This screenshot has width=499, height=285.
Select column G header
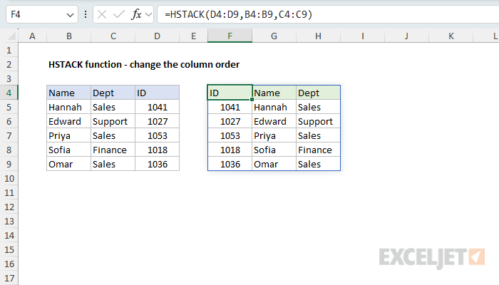pos(274,36)
